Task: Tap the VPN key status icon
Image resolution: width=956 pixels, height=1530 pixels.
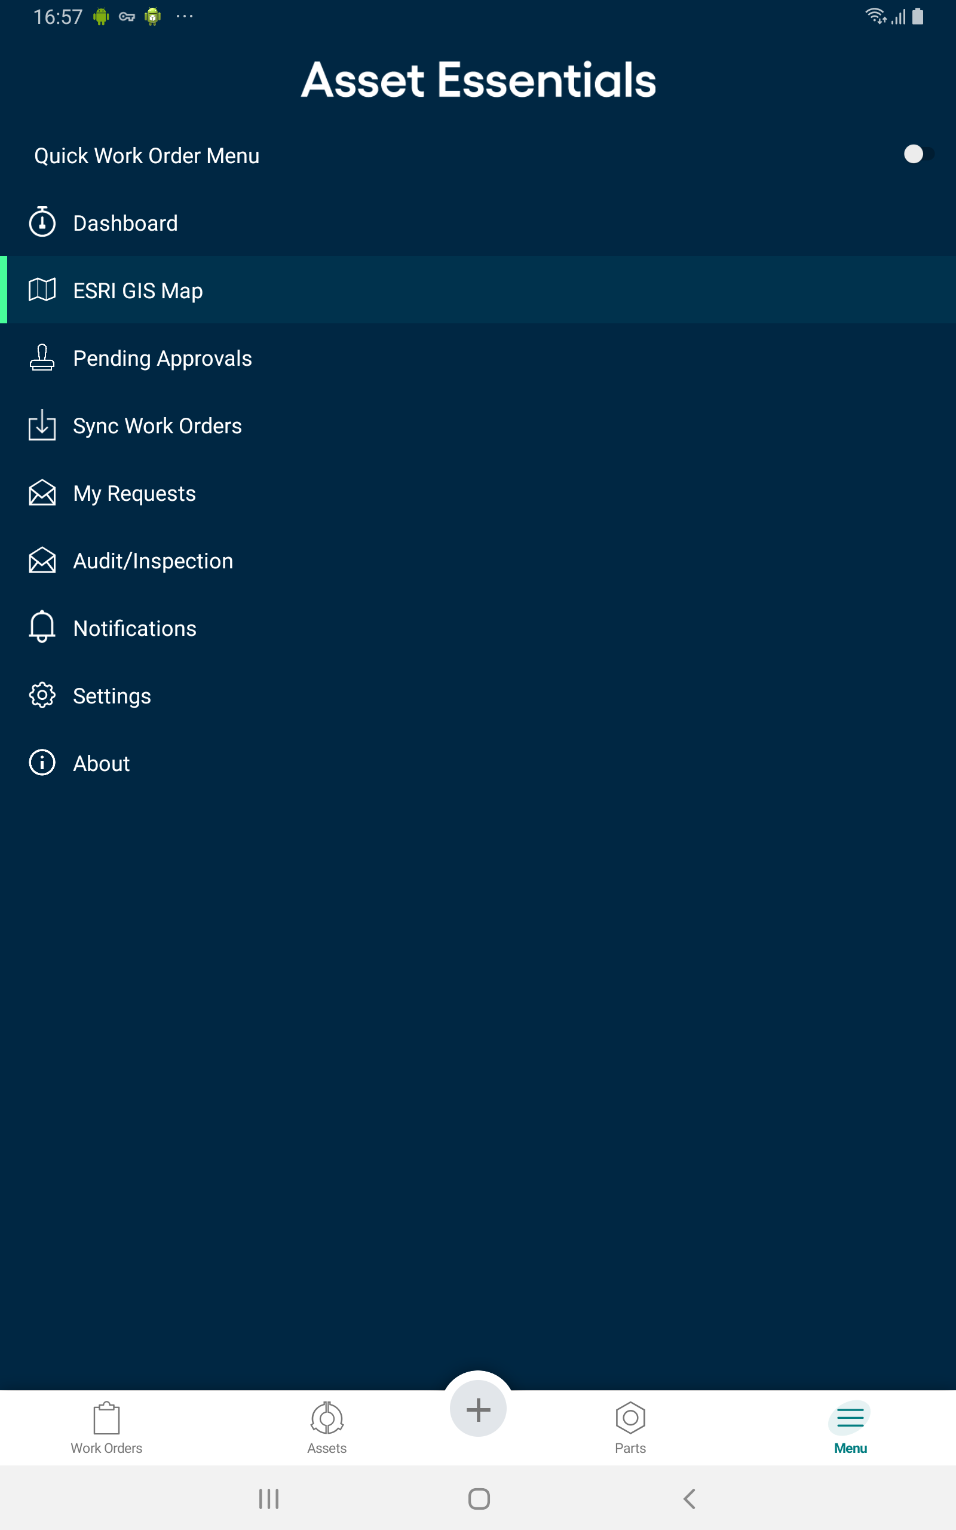Action: coord(127,17)
